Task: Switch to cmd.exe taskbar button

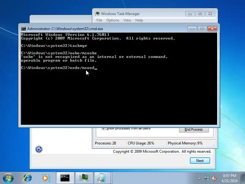Action: [65, 178]
